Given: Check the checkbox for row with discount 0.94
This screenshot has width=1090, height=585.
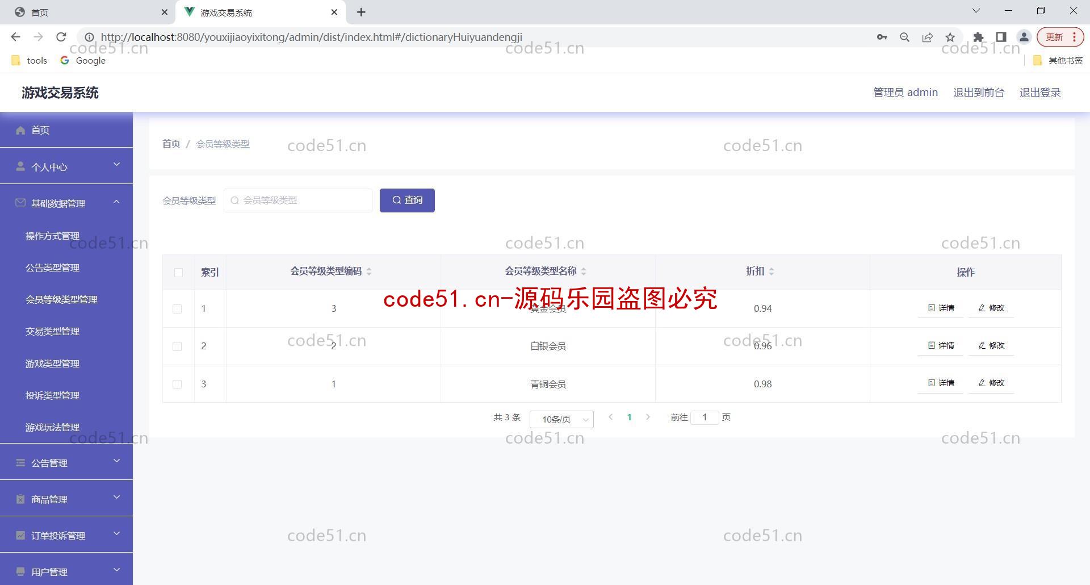Looking at the screenshot, I should [177, 309].
